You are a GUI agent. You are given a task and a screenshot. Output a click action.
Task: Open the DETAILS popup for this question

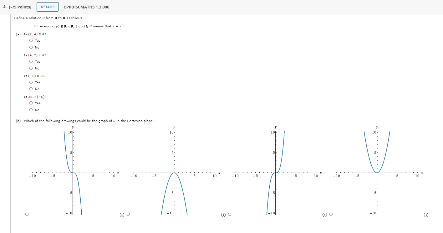48,7
